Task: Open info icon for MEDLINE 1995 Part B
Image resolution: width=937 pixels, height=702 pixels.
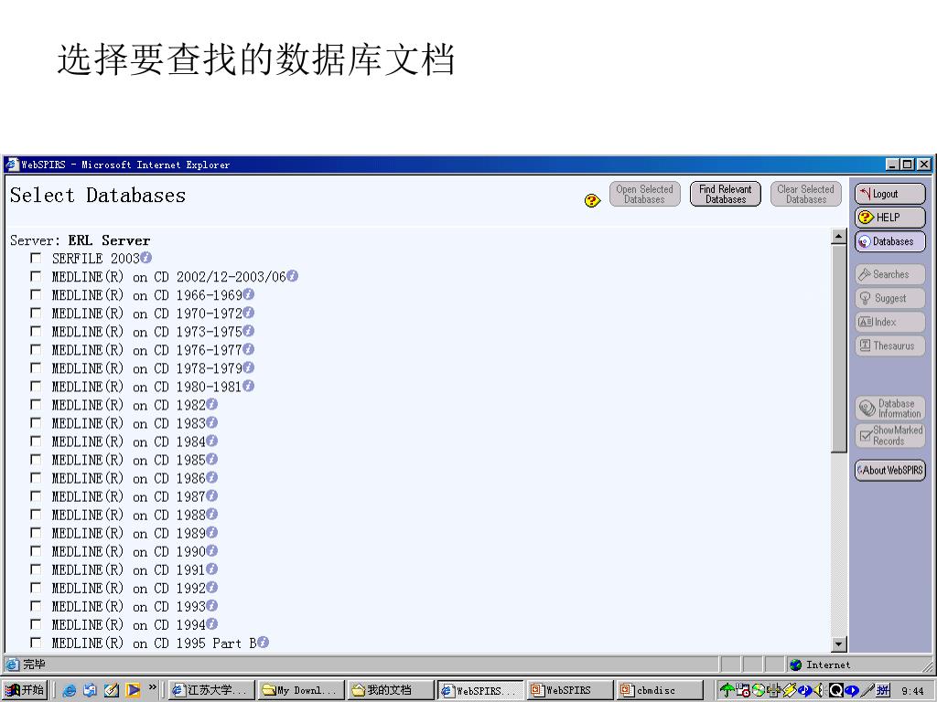Action: coord(263,643)
